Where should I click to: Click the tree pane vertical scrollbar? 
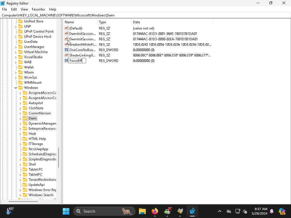tap(59, 158)
